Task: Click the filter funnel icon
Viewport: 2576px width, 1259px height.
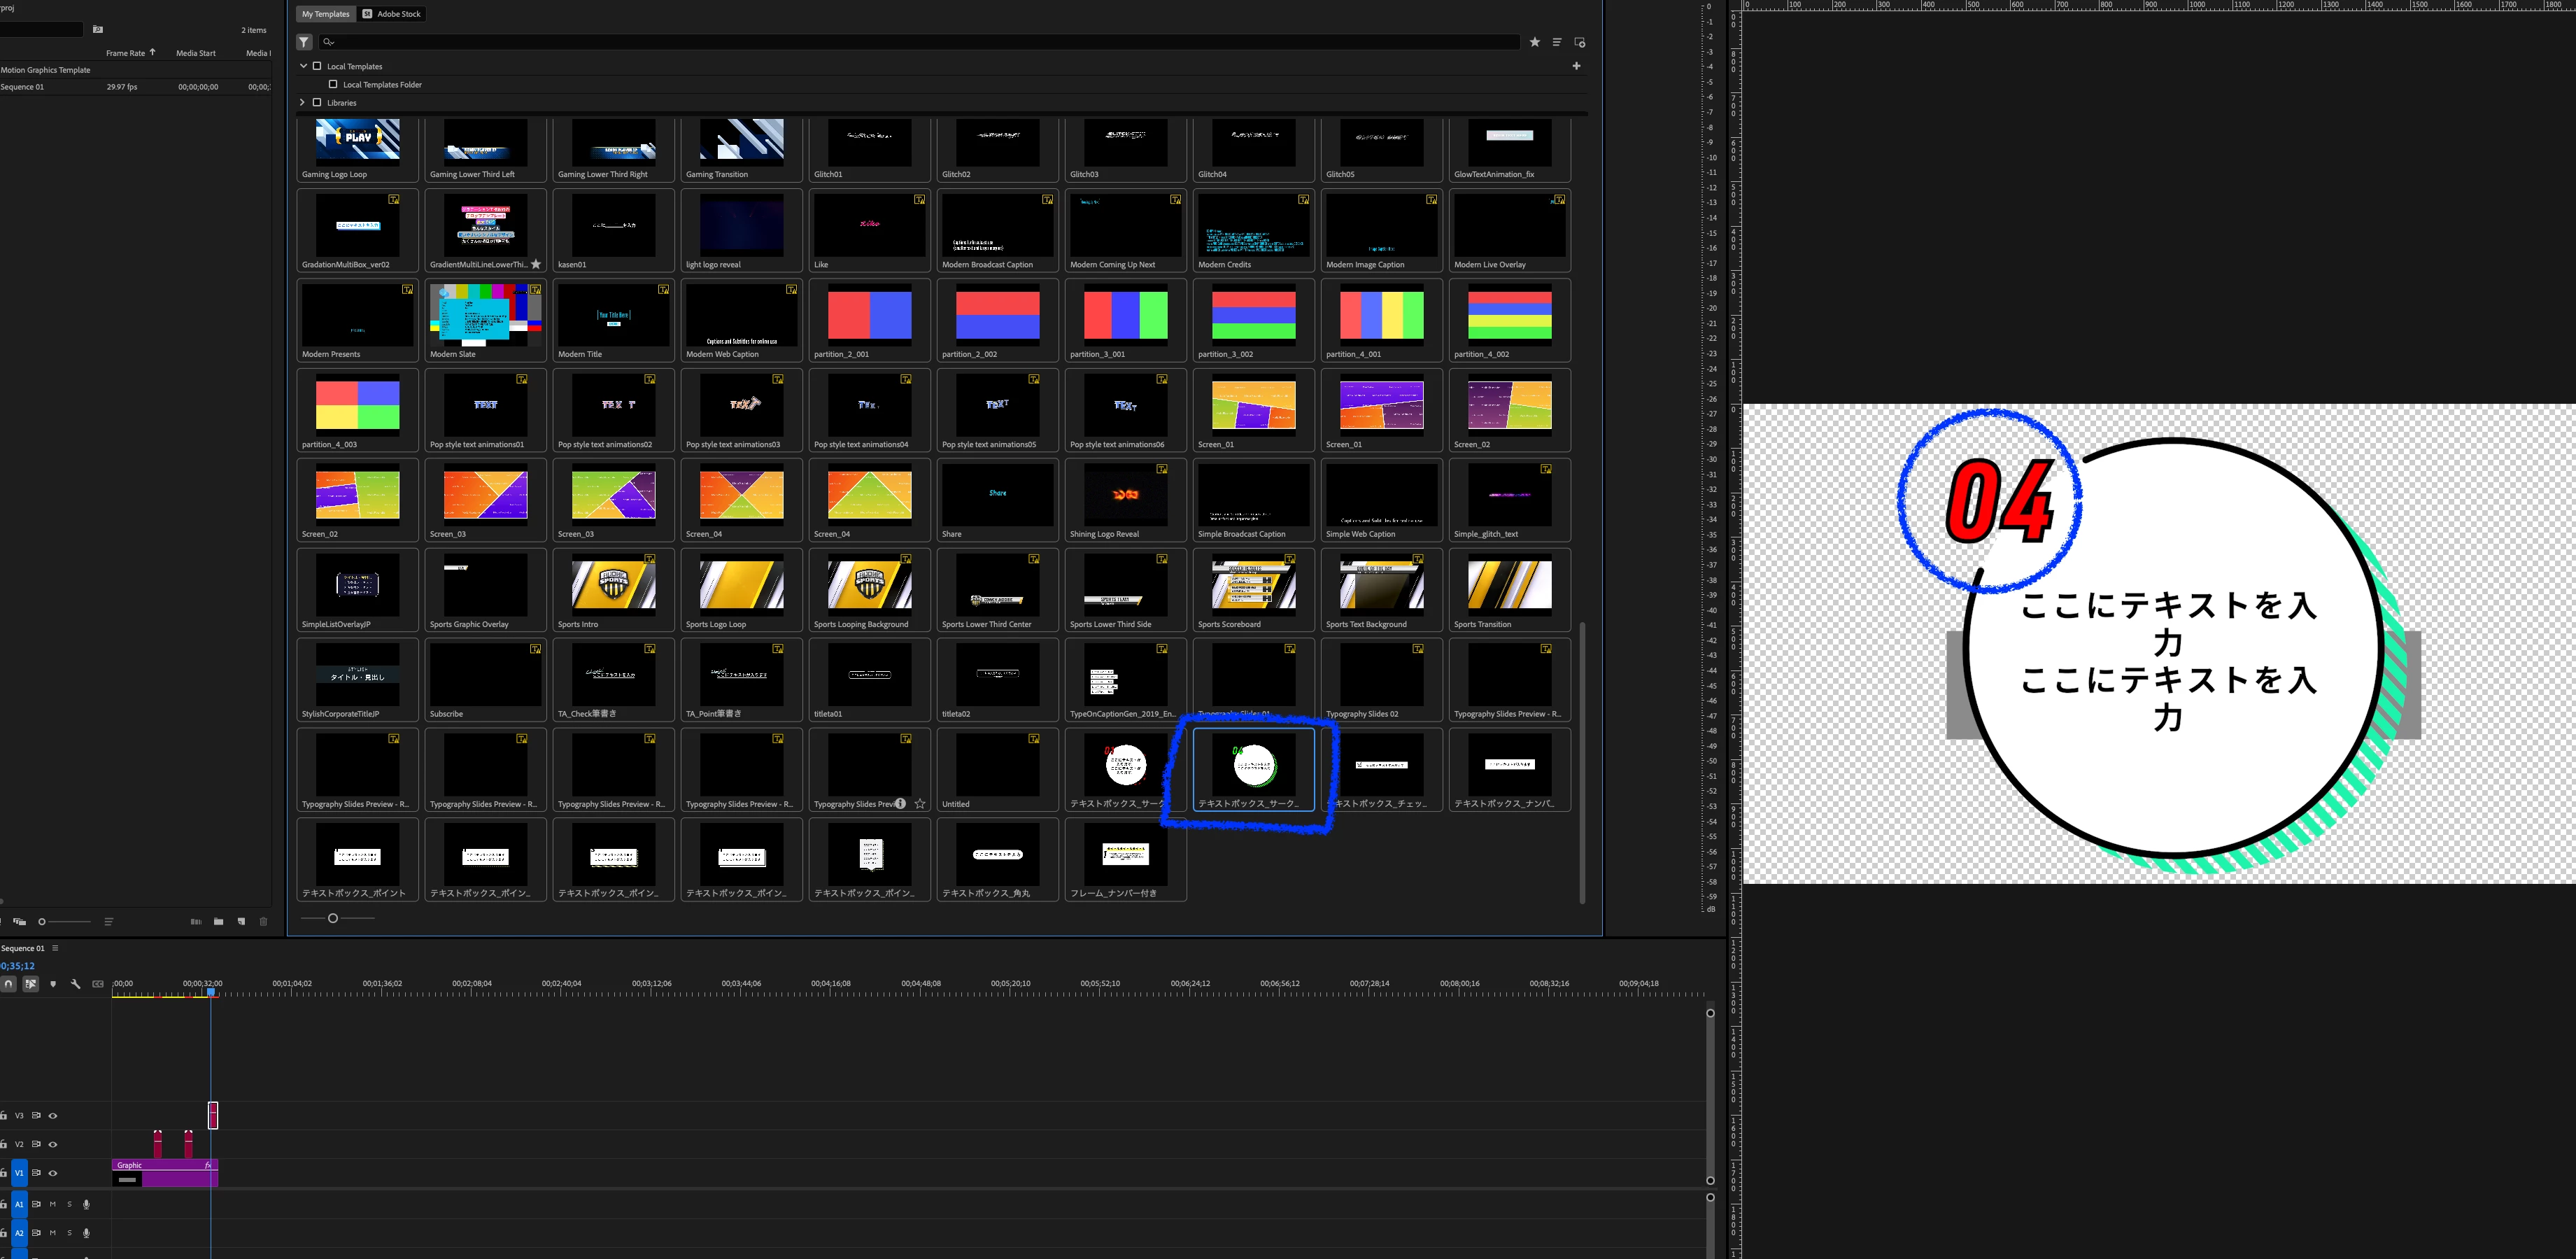Action: (304, 42)
